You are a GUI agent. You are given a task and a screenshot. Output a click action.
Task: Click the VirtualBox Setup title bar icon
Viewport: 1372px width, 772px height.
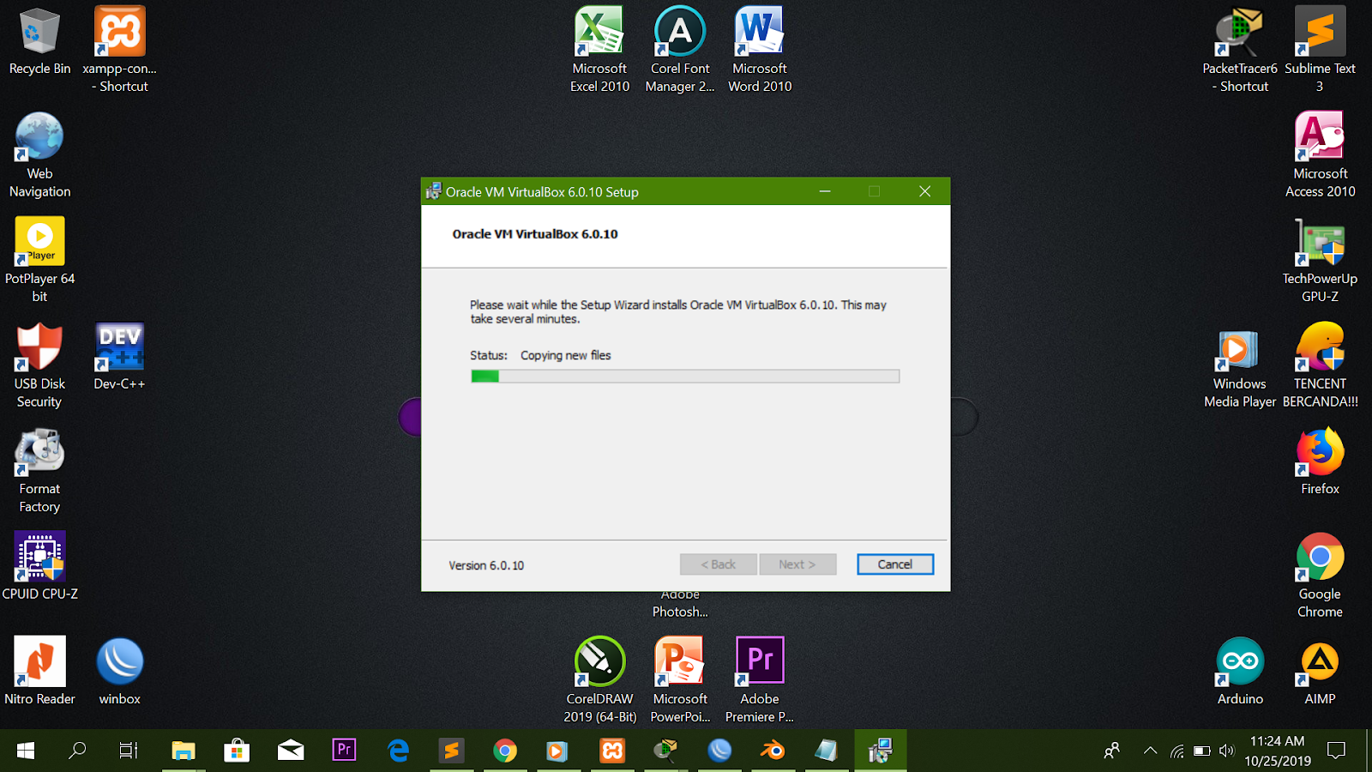[434, 191]
